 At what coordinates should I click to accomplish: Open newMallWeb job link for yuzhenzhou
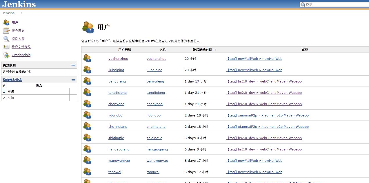(x=255, y=59)
